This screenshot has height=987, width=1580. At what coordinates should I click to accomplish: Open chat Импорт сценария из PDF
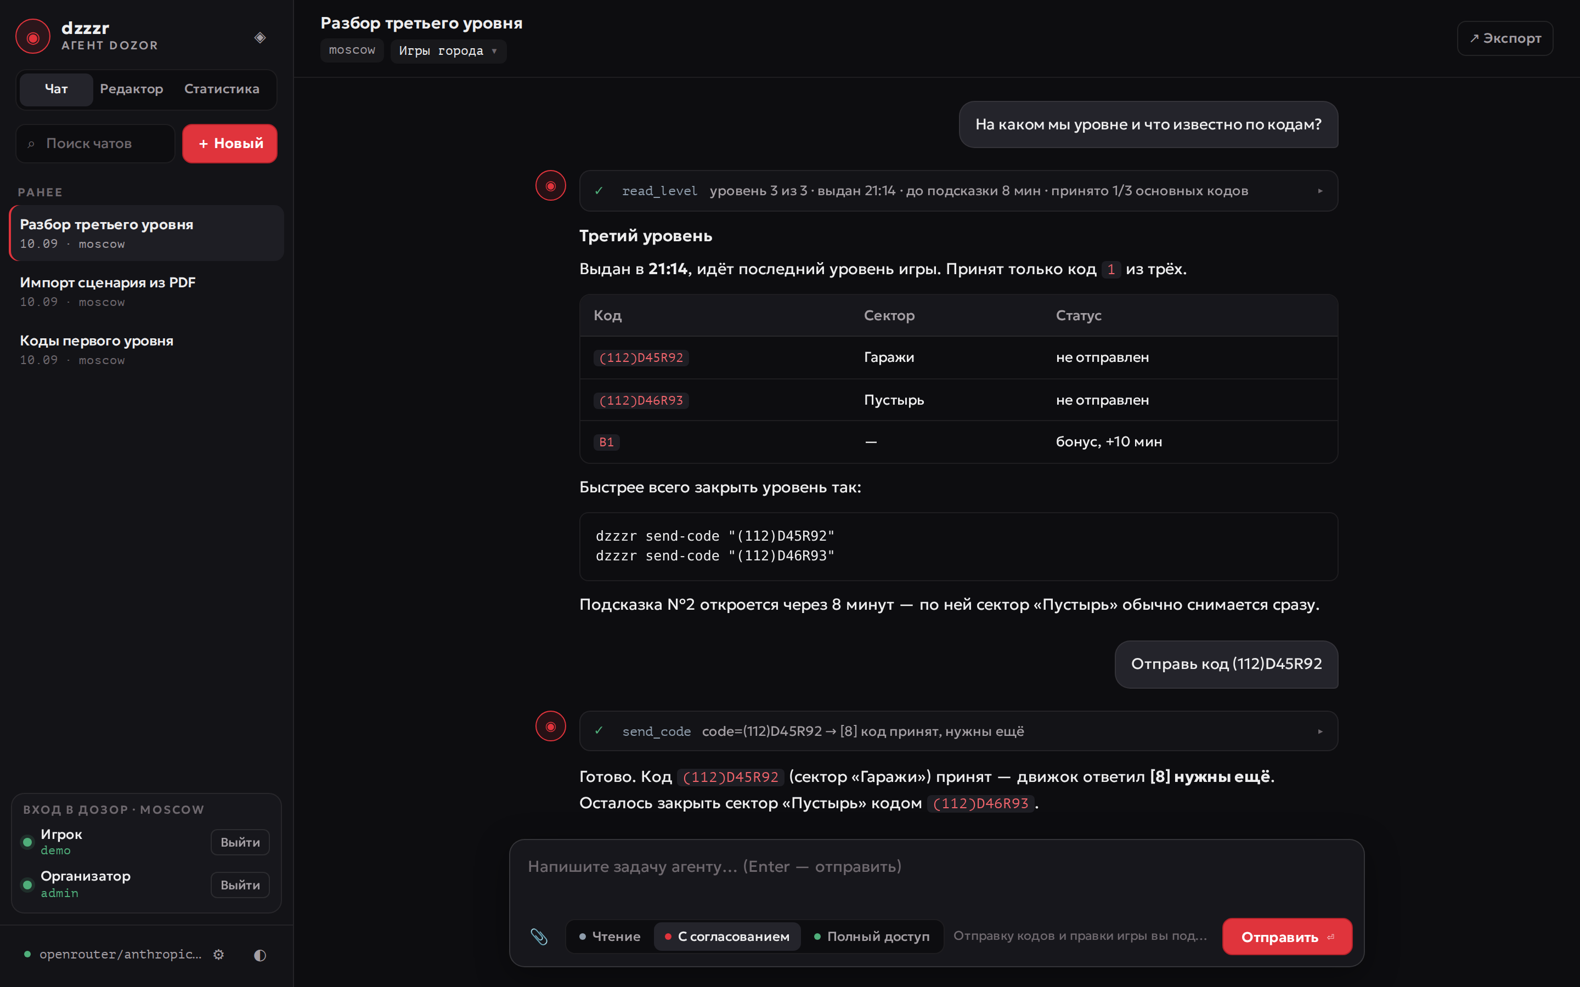(x=147, y=291)
